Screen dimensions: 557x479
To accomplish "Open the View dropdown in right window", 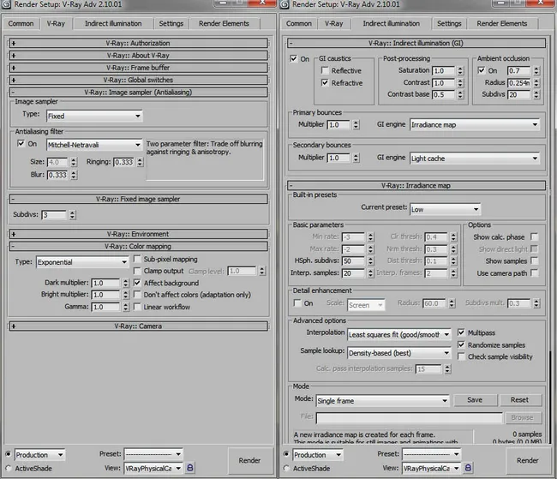I will (431, 469).
